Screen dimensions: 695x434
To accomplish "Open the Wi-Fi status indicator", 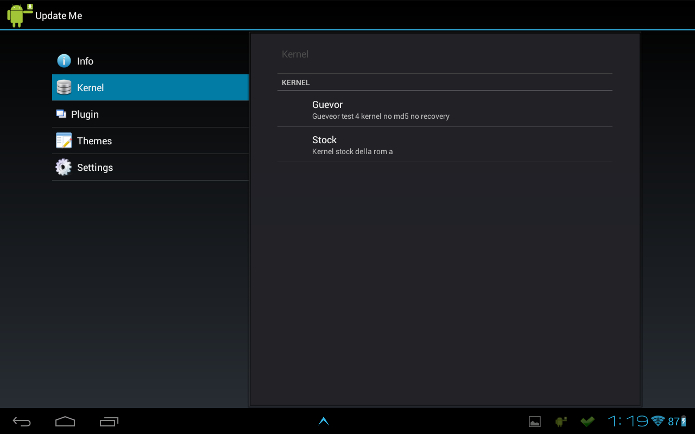I will click(658, 421).
